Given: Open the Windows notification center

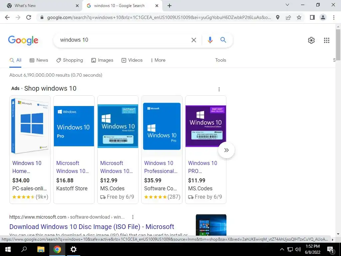Looking at the screenshot, I should click(330, 249).
